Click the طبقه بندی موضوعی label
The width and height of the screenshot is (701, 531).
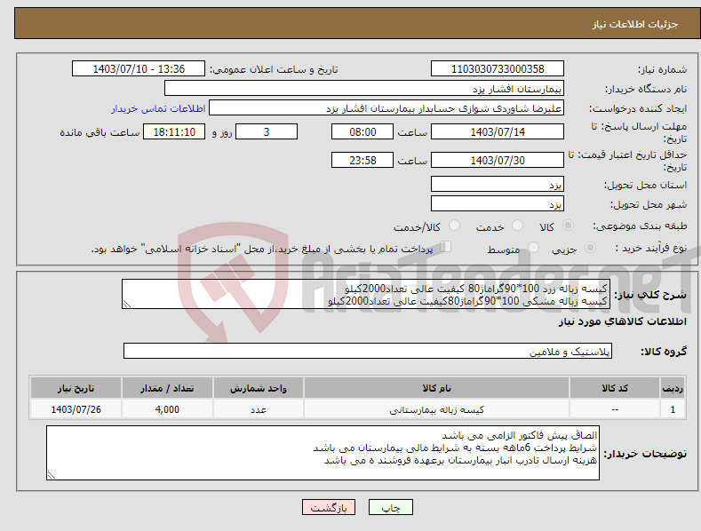click(640, 226)
